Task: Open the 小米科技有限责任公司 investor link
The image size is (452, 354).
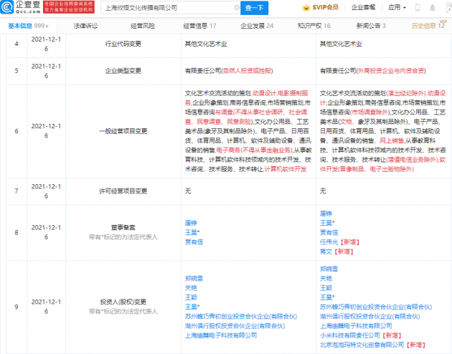Action: [x=349, y=335]
